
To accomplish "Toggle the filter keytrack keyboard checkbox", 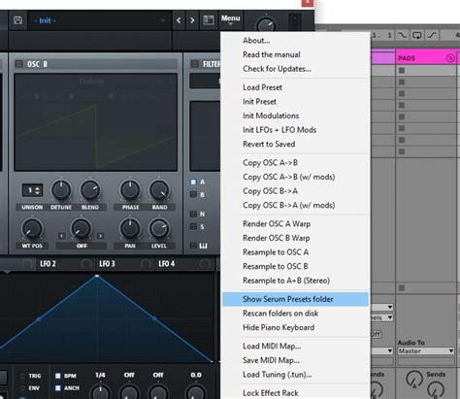I will tap(193, 246).
